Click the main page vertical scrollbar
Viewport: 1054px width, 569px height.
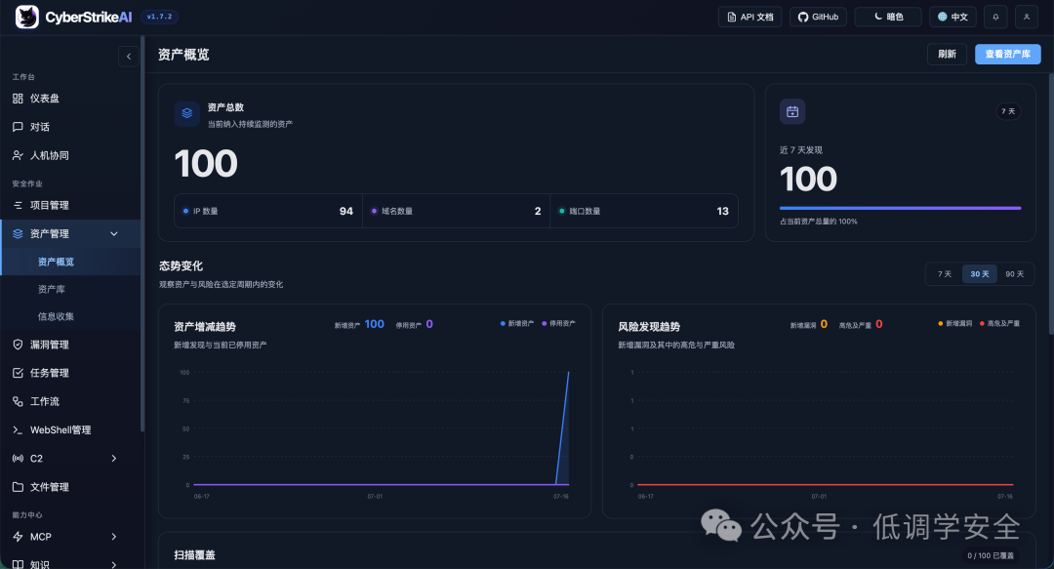point(1051,202)
